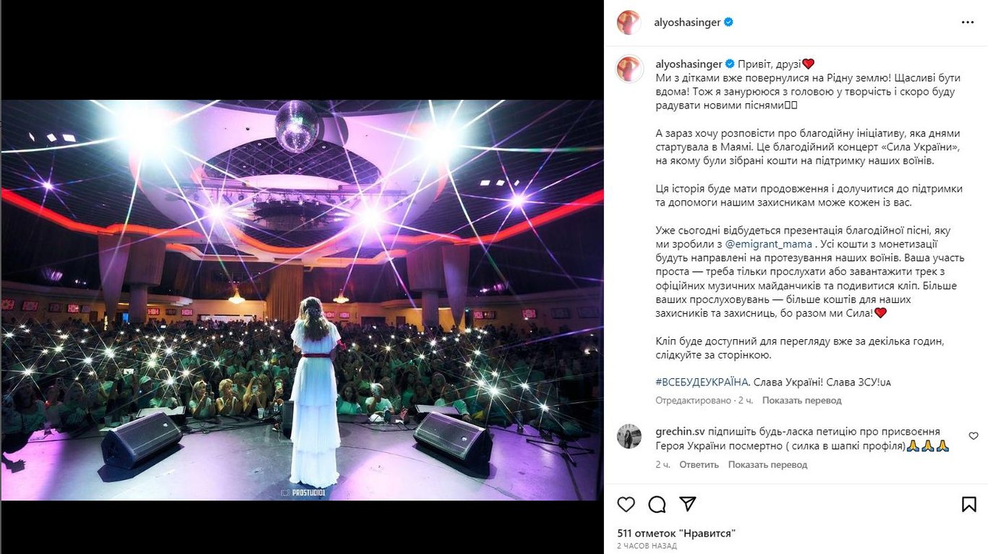Like the post with heart icon
The width and height of the screenshot is (988, 554).
click(x=626, y=504)
